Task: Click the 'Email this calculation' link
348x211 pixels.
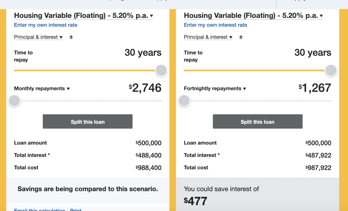Action: click(39, 210)
